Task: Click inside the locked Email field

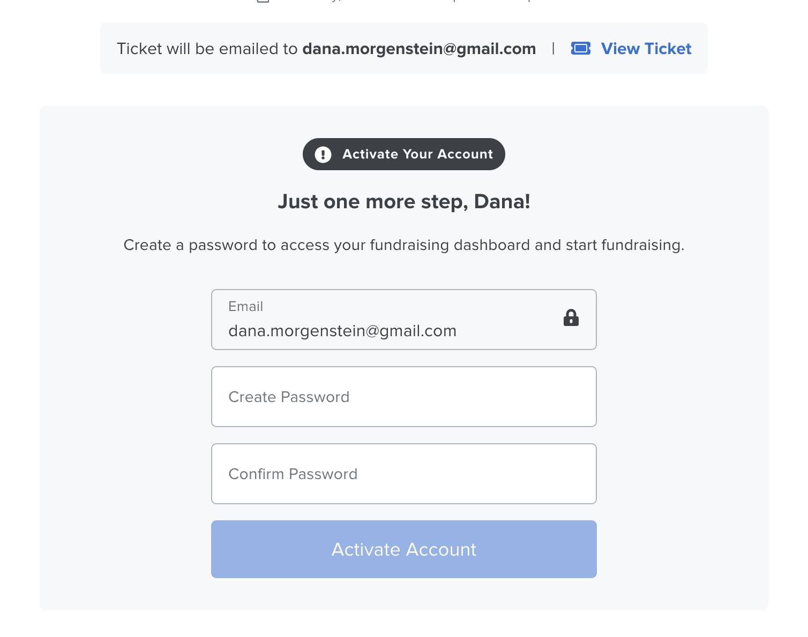Action: tap(404, 320)
